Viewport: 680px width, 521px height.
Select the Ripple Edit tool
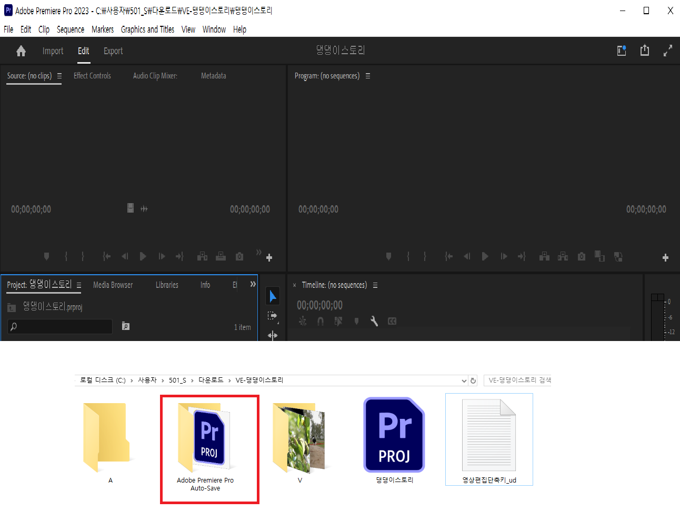coord(273,335)
